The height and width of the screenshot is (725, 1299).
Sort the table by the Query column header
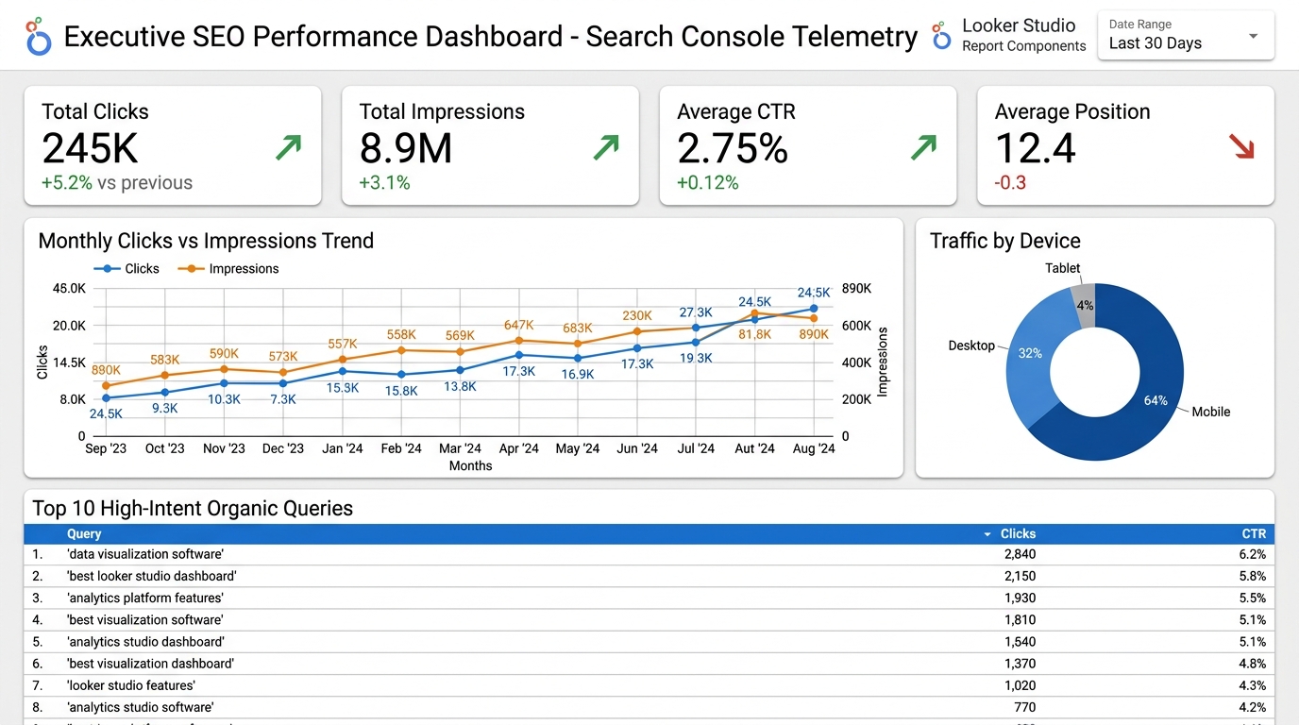coord(84,534)
